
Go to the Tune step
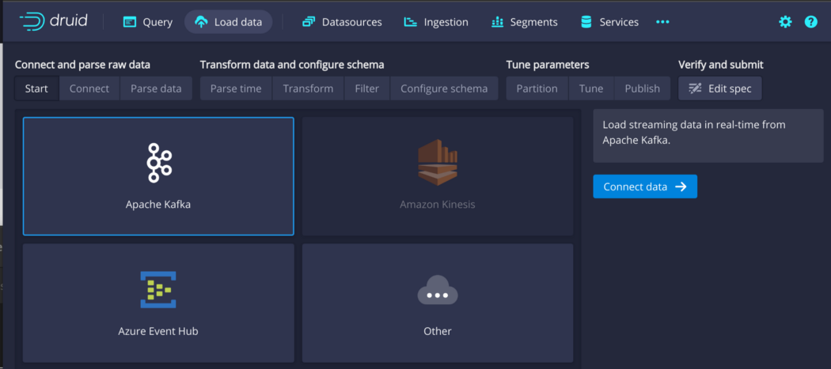click(x=591, y=88)
